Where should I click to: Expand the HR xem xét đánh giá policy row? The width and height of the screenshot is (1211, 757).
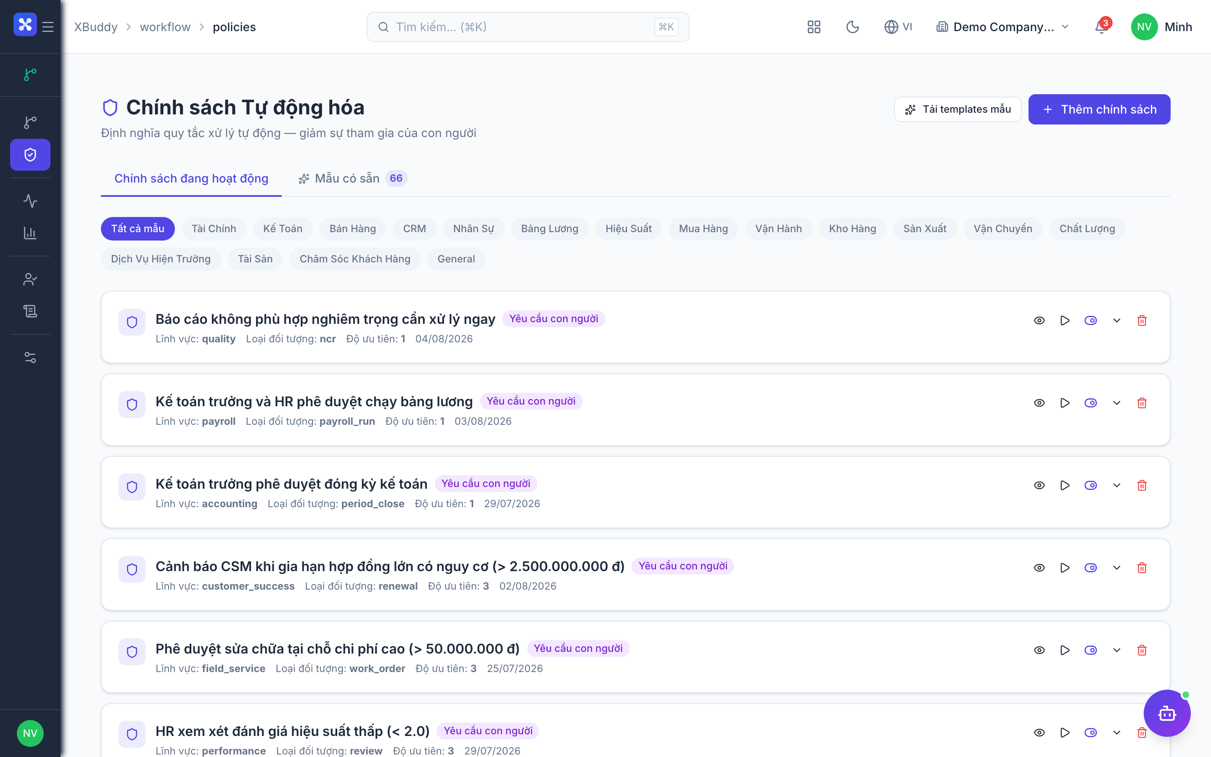click(x=1116, y=733)
